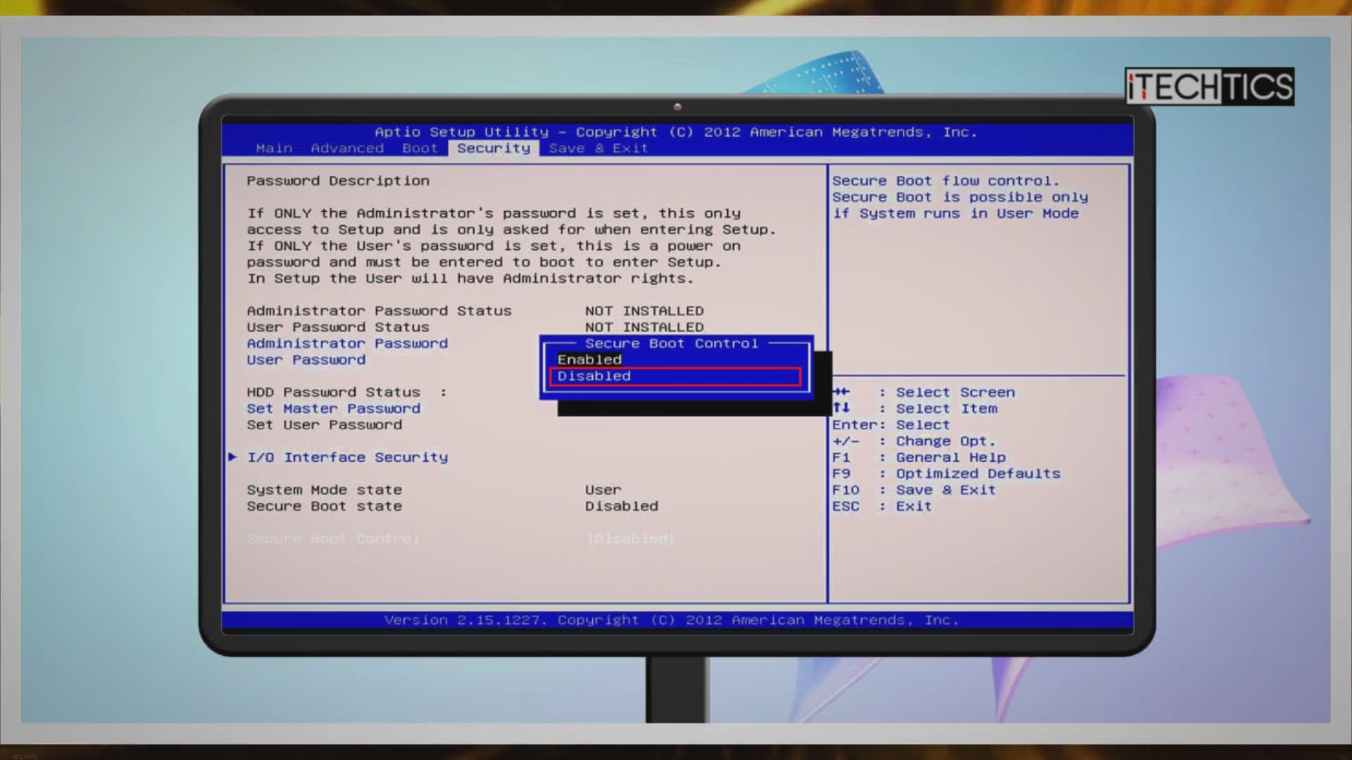Click the iTechtics logo
Screen dimensions: 1352x760
point(1209,87)
